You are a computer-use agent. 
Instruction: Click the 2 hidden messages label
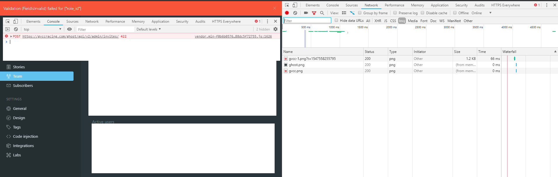point(263,29)
